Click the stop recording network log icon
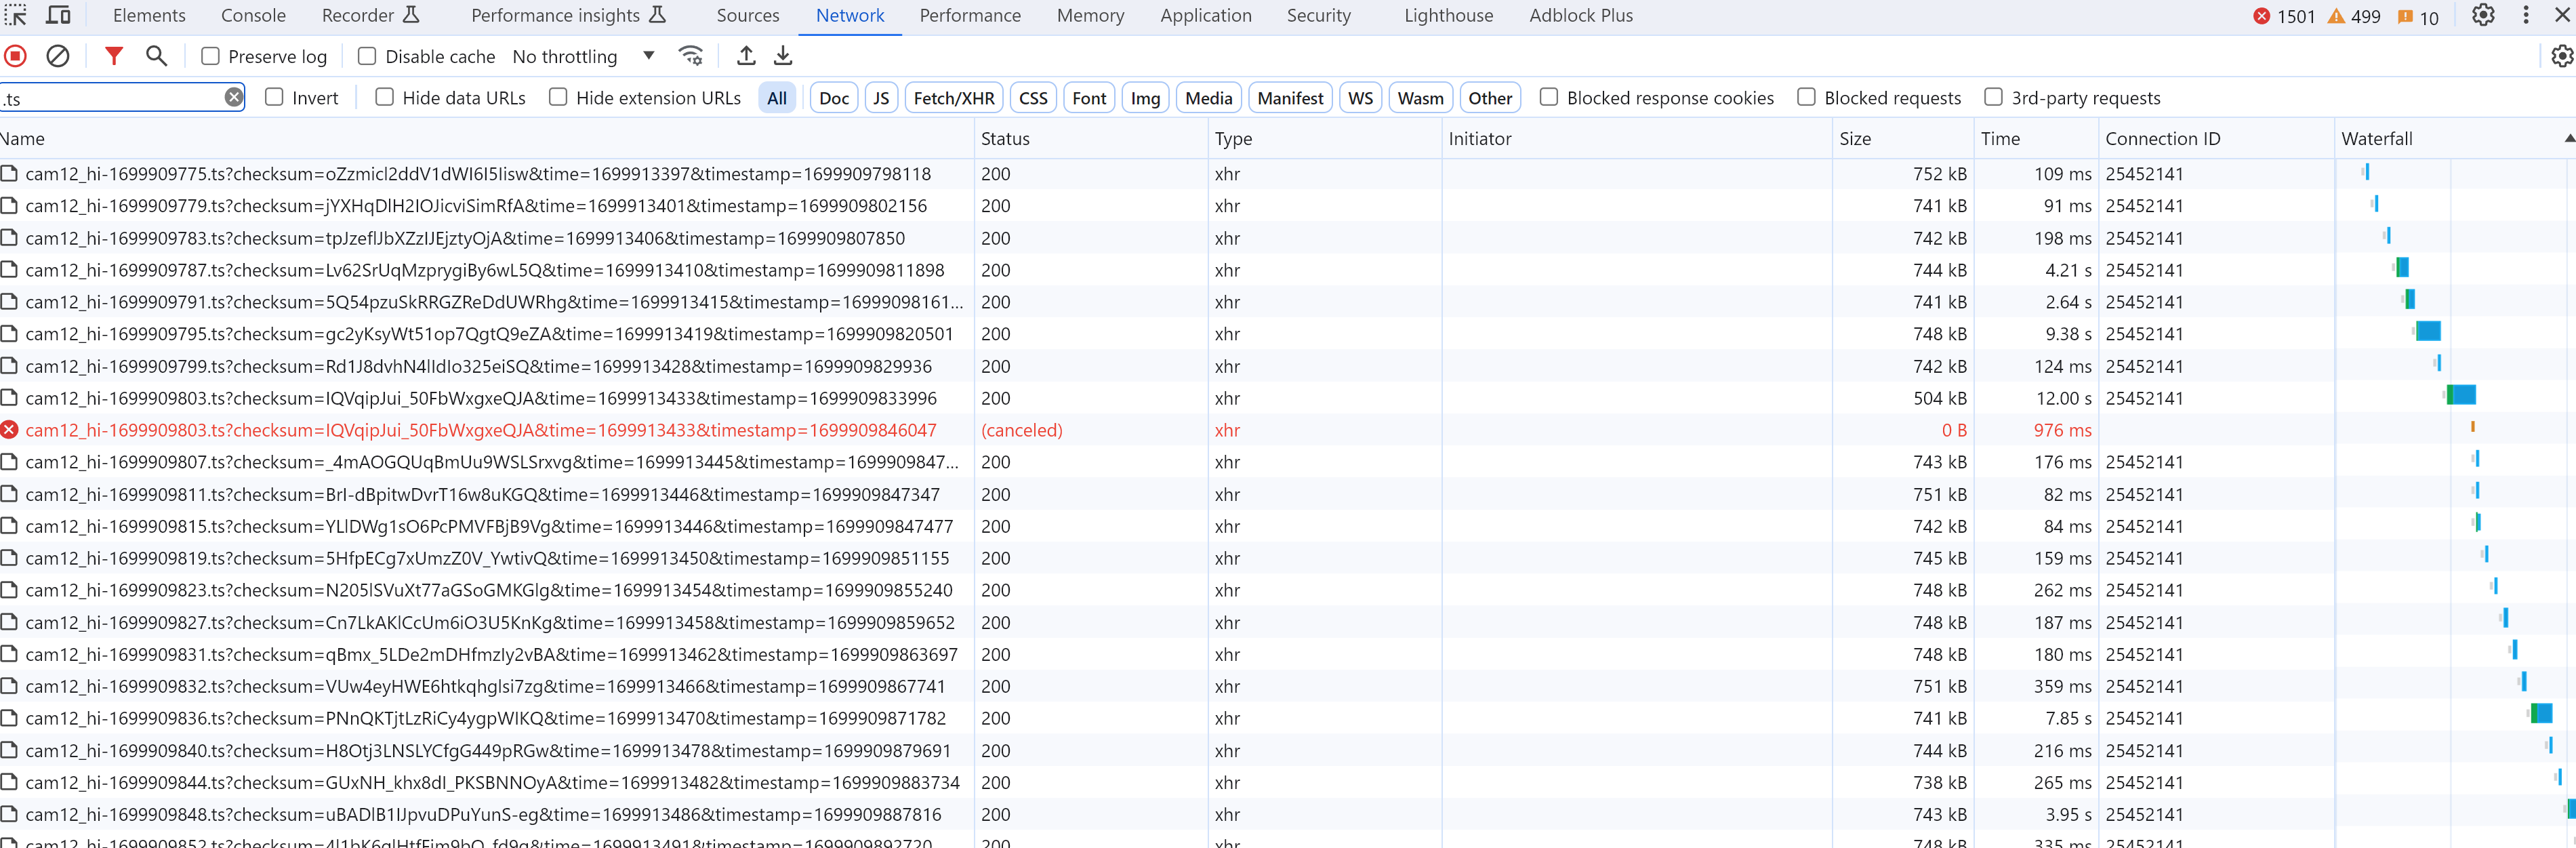 (x=15, y=56)
